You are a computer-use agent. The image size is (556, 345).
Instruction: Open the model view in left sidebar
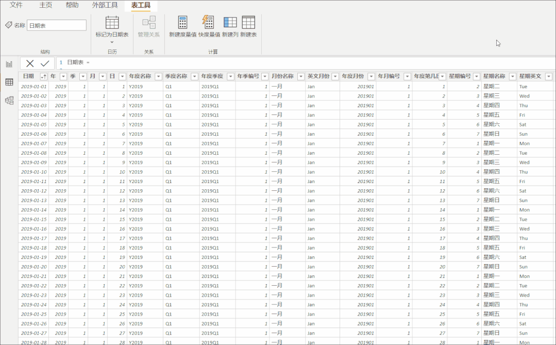tap(9, 101)
